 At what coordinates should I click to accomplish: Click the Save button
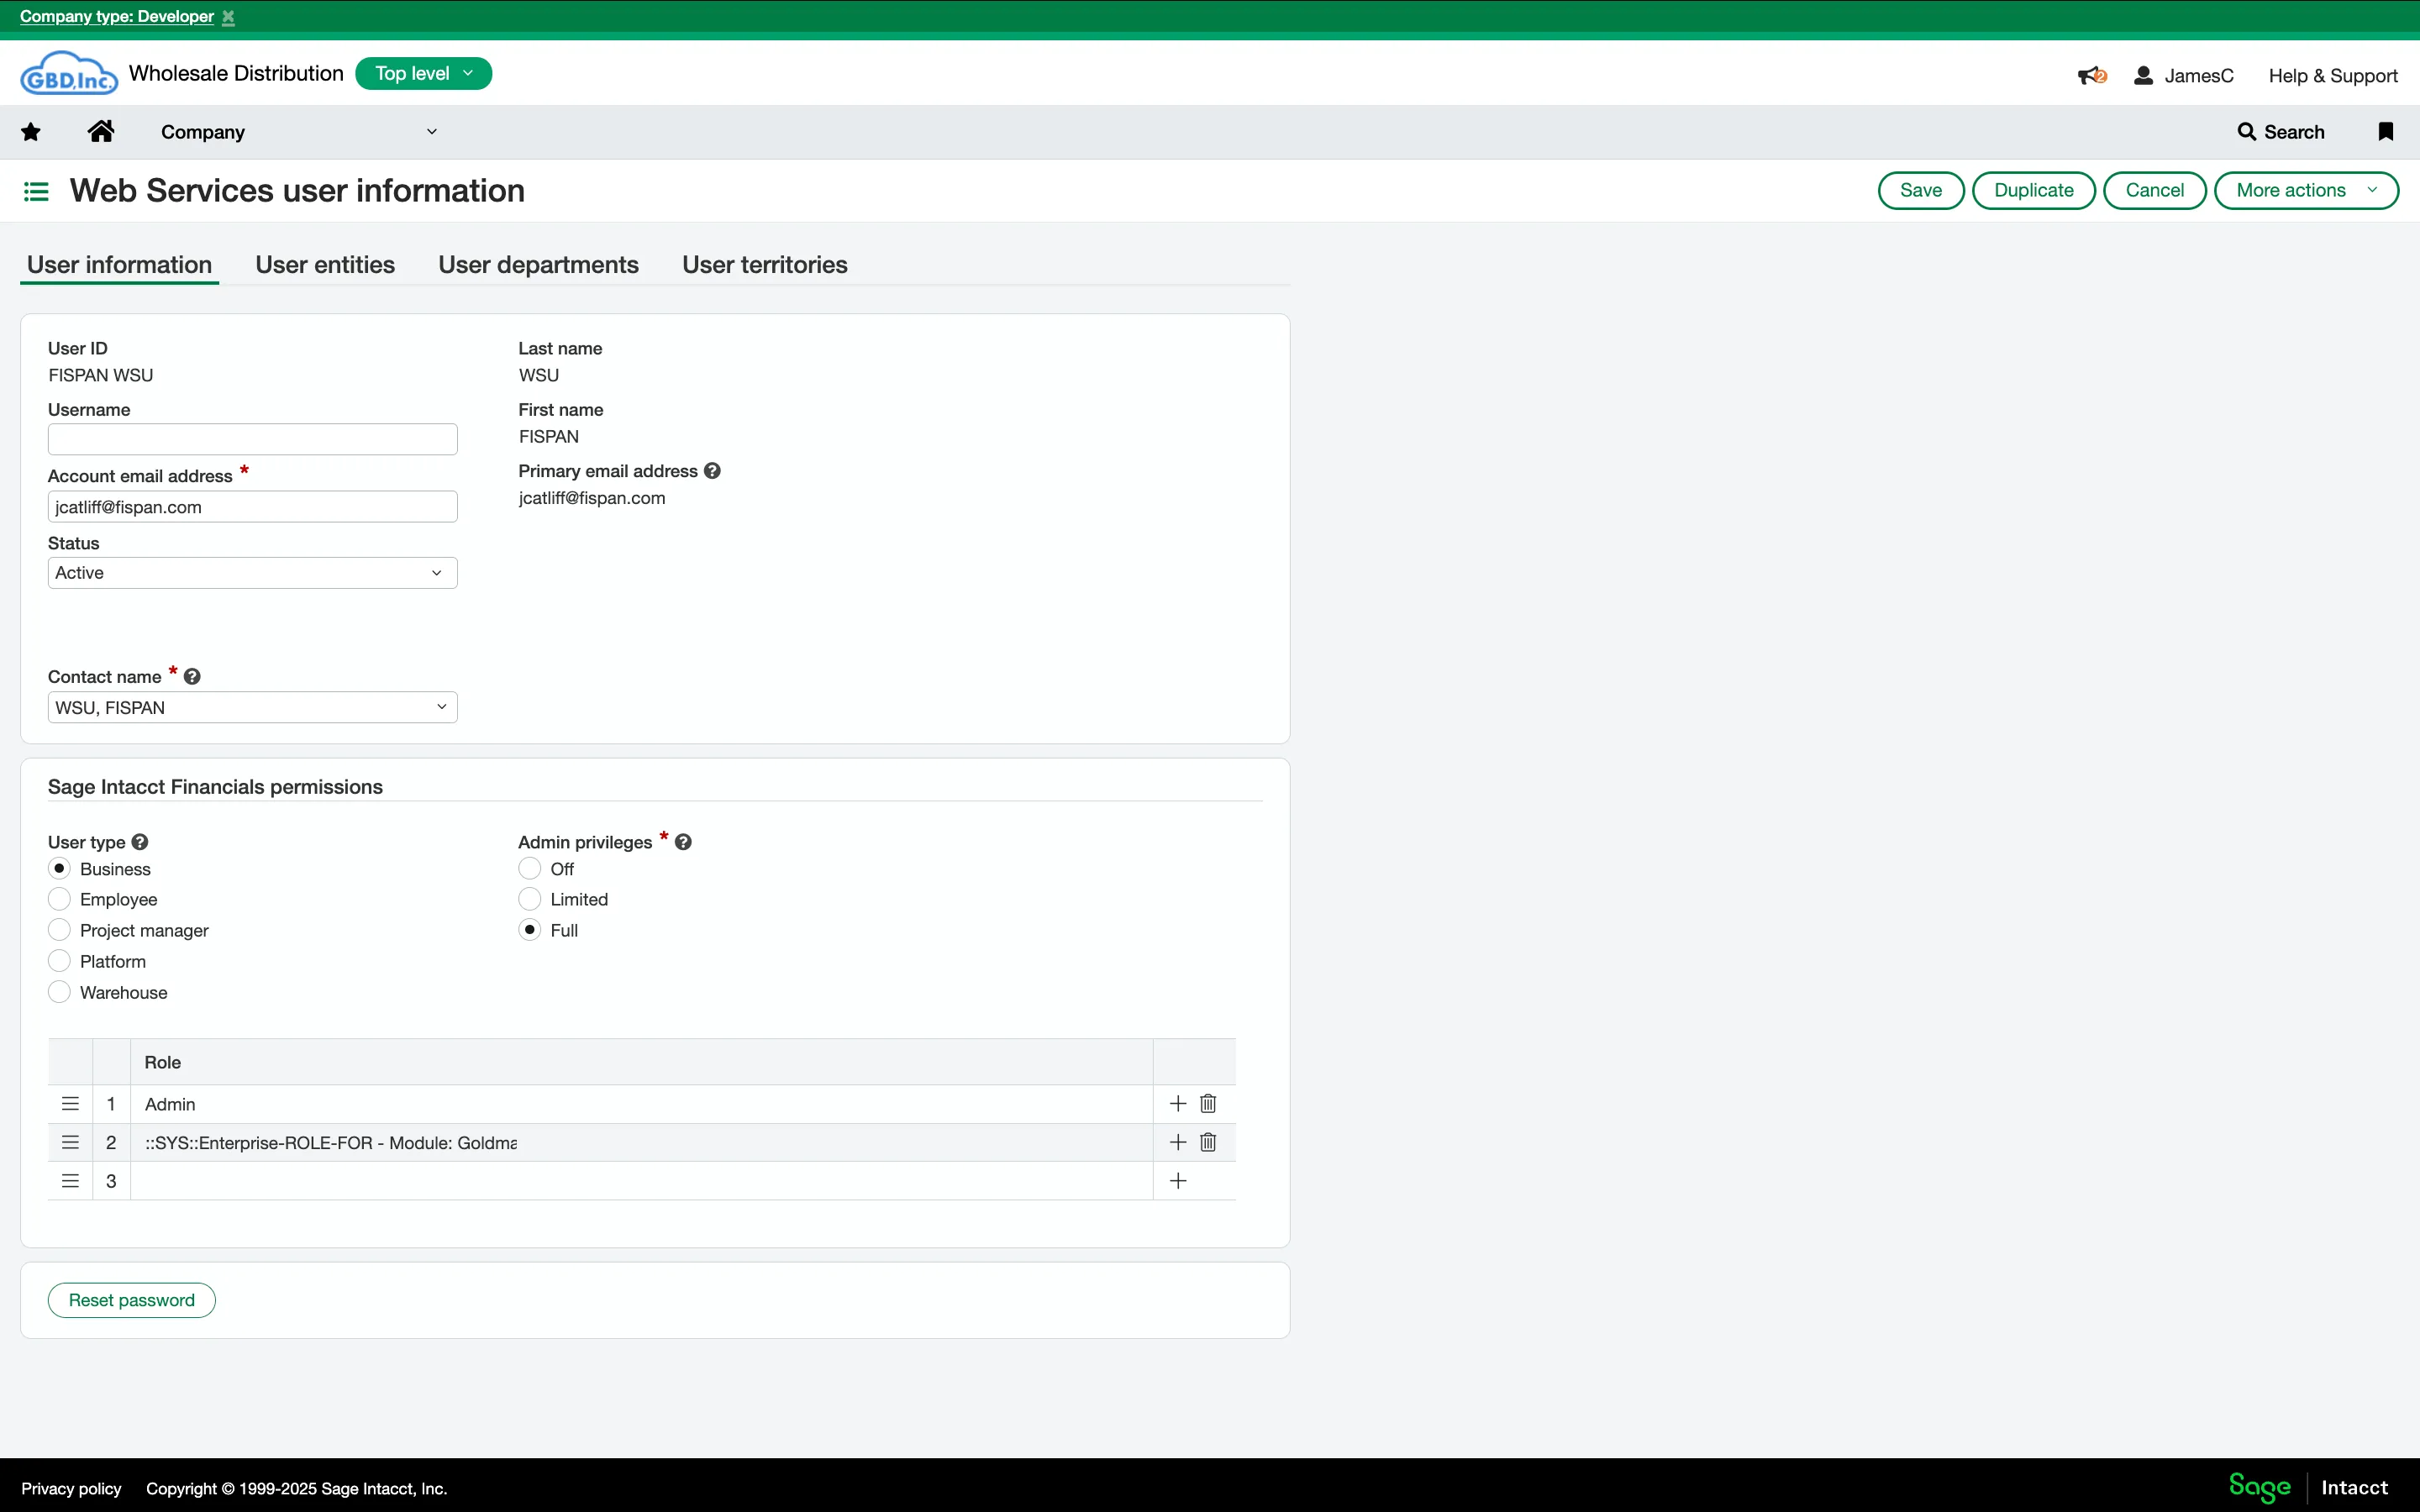(1921, 191)
